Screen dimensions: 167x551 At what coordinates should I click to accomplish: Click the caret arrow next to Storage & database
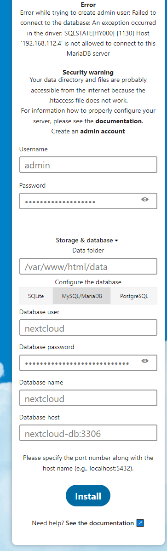[116, 241]
